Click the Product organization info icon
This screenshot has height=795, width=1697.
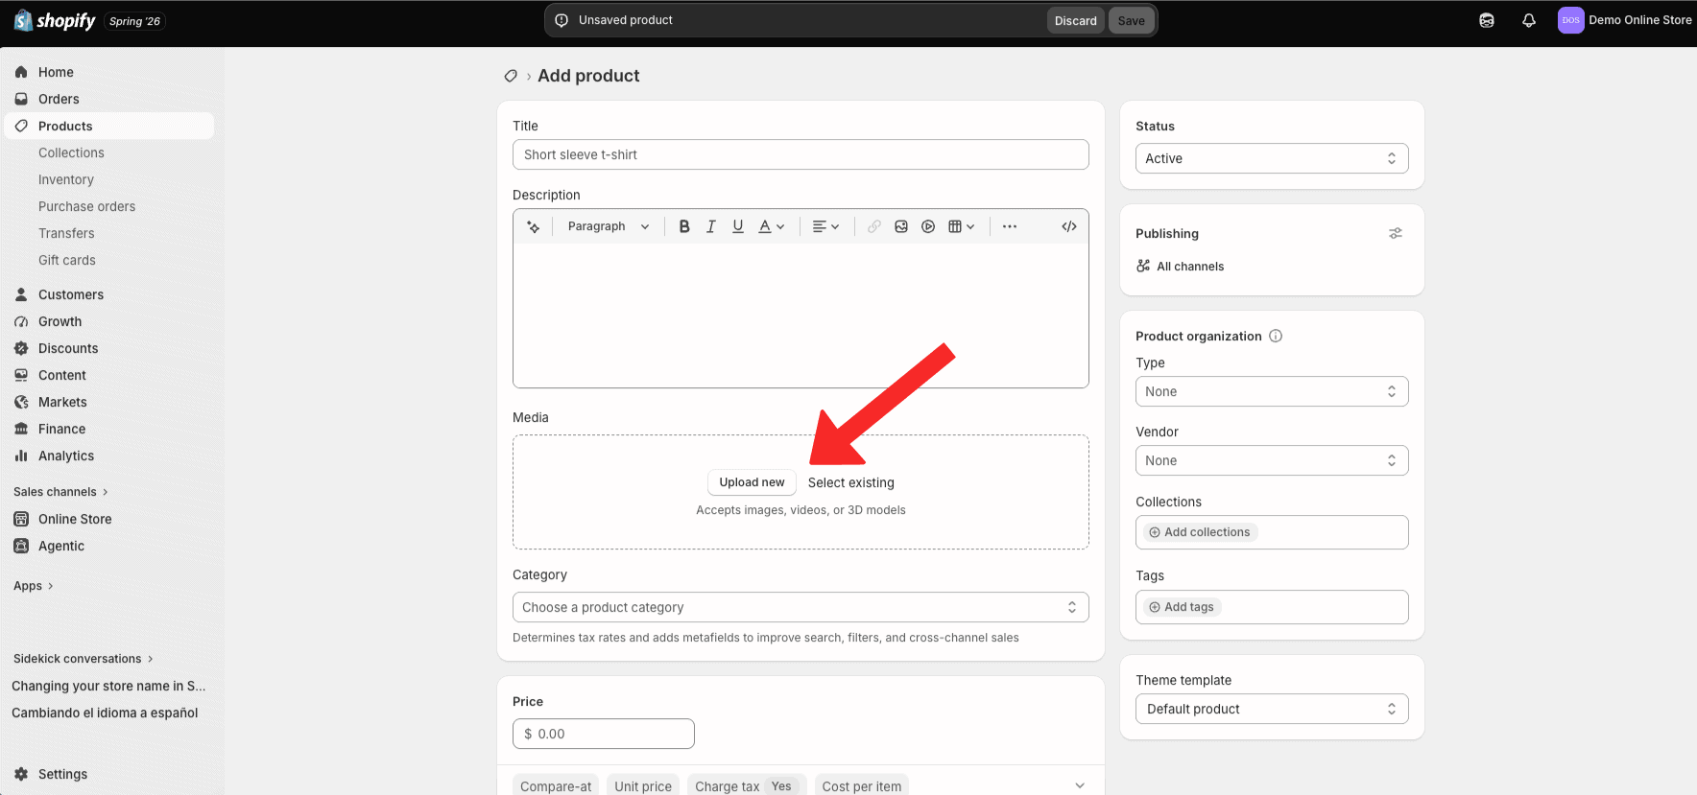[1276, 336]
